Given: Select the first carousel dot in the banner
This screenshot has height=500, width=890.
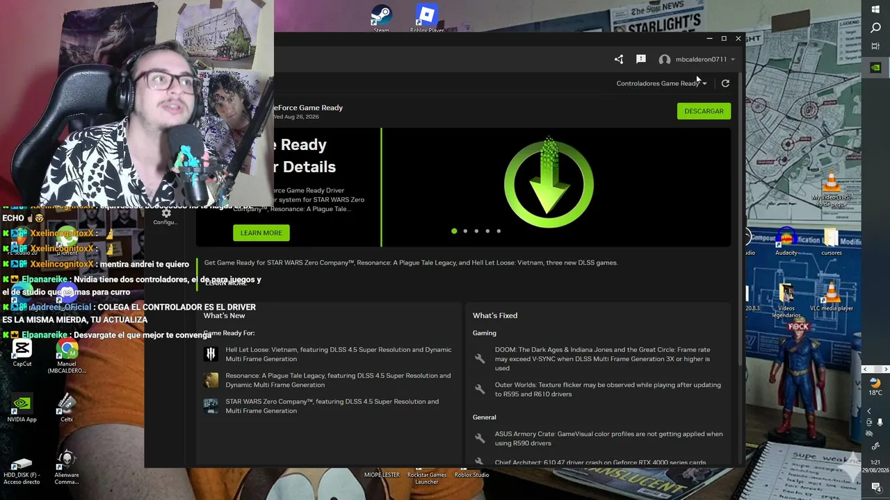Looking at the screenshot, I should coord(454,231).
